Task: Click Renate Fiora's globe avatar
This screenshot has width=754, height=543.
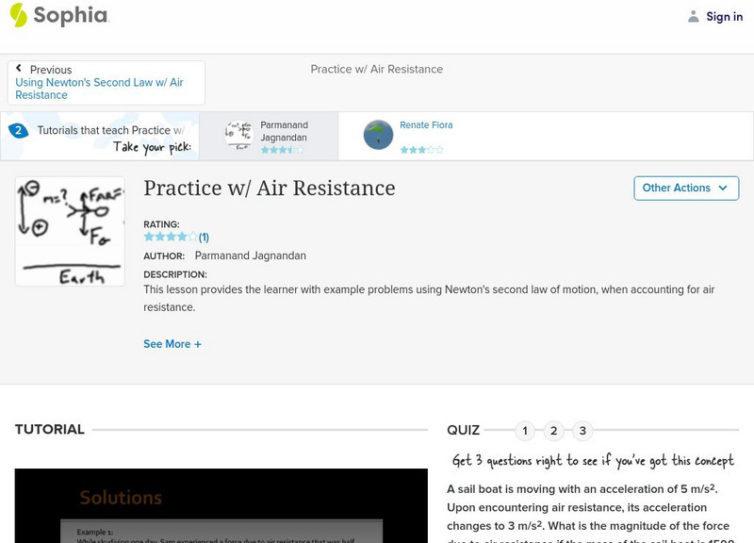Action: coord(376,135)
